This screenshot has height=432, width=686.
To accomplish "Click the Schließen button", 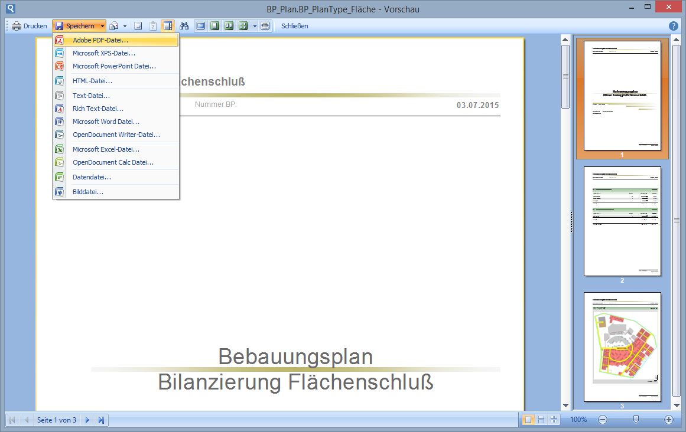I will coord(294,25).
